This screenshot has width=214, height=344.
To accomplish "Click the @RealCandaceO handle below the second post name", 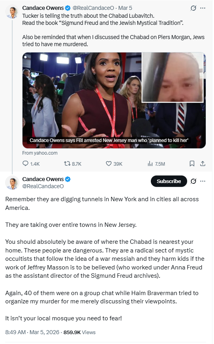I will pos(43,186).
